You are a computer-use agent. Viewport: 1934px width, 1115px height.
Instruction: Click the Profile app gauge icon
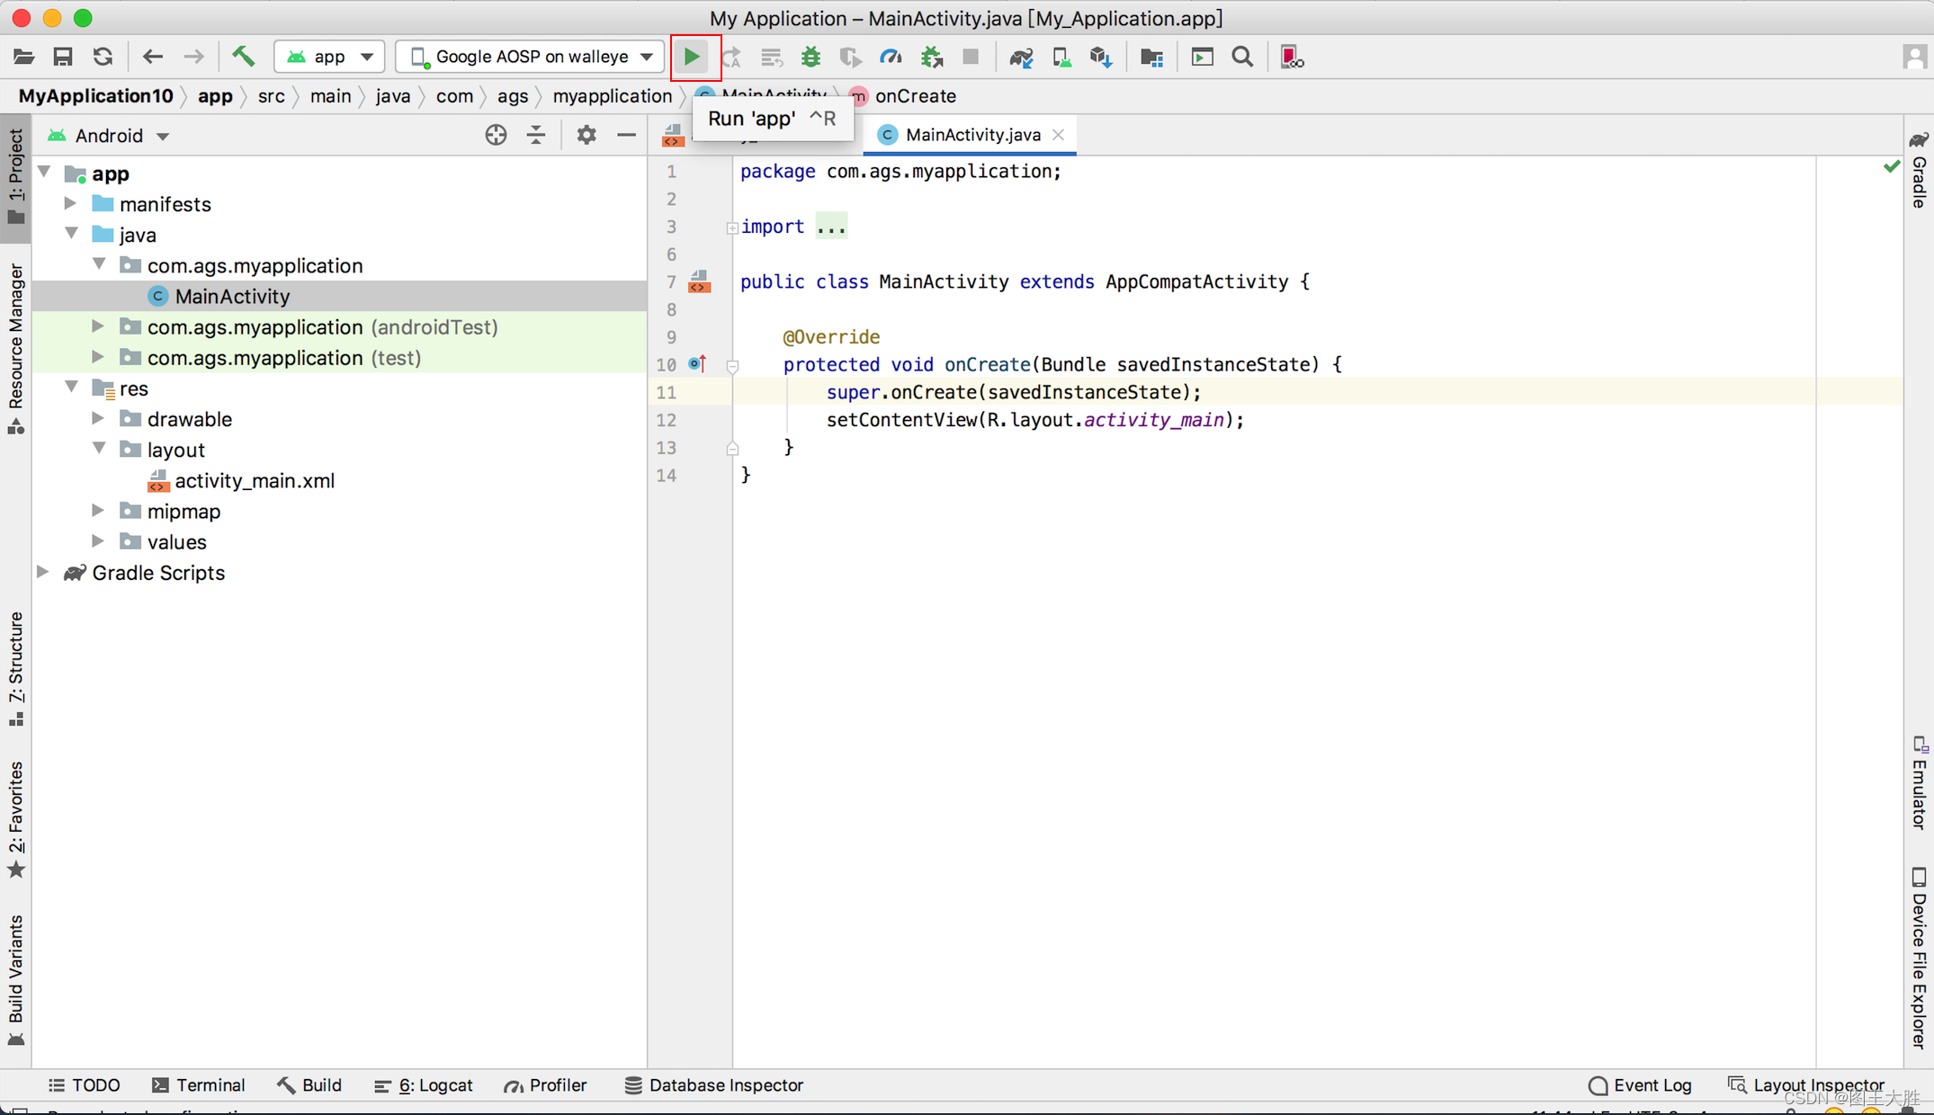pos(891,57)
